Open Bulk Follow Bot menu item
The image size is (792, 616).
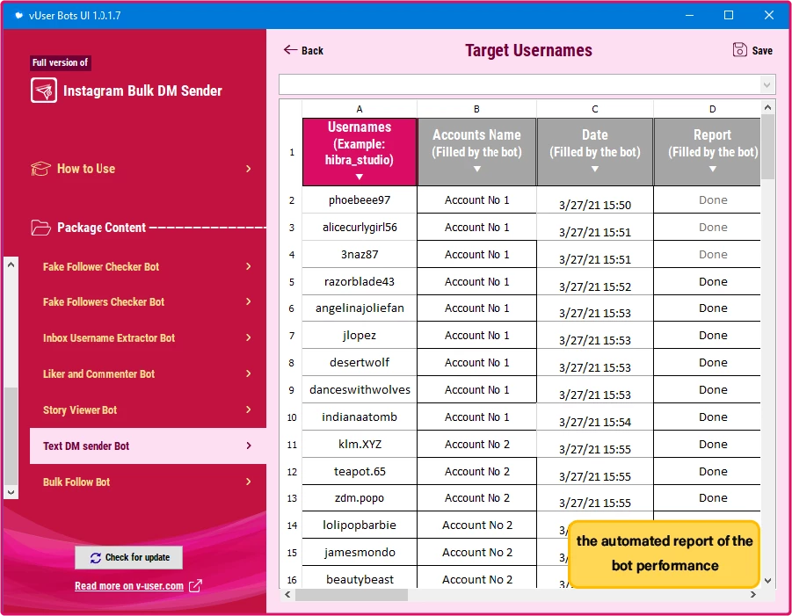(148, 482)
